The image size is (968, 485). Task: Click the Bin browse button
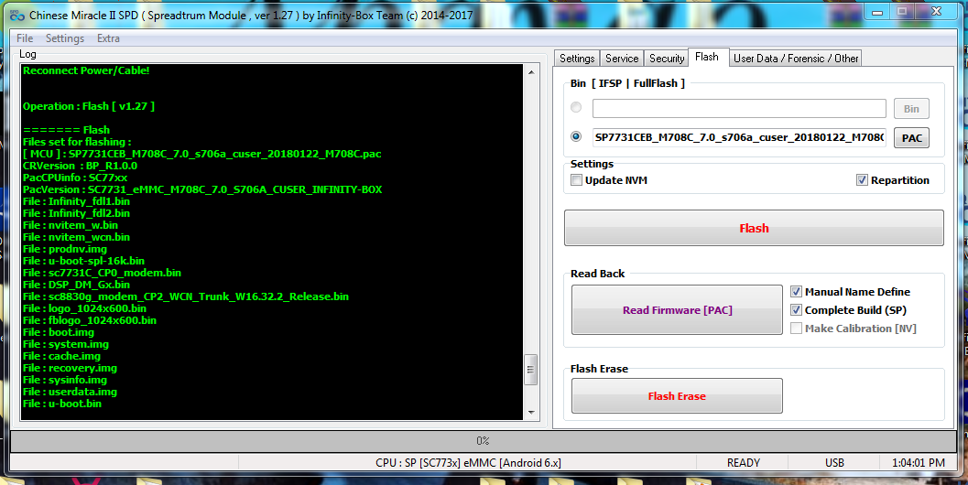911,109
